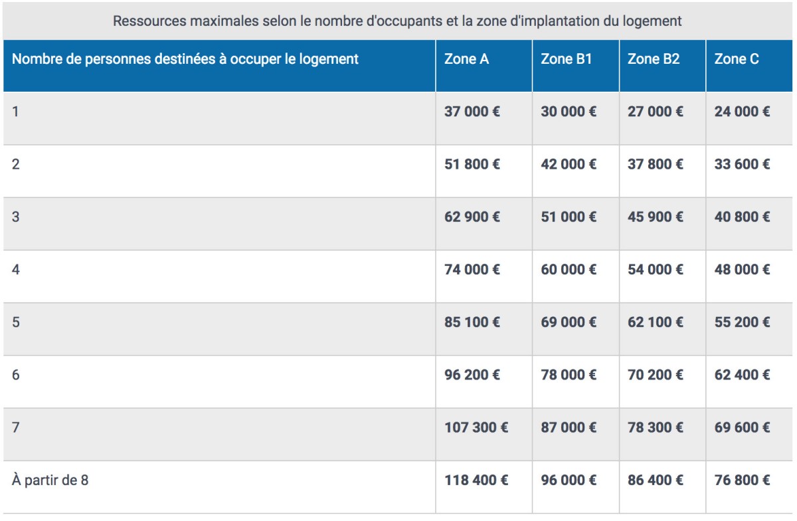Click the 24 000 € cell
The image size is (797, 521).
pyautogui.click(x=742, y=112)
